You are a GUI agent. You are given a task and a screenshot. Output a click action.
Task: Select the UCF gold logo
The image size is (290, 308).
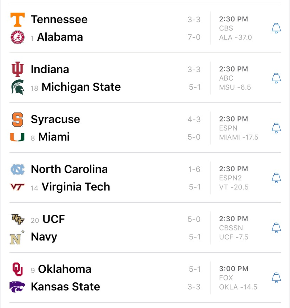point(17,219)
